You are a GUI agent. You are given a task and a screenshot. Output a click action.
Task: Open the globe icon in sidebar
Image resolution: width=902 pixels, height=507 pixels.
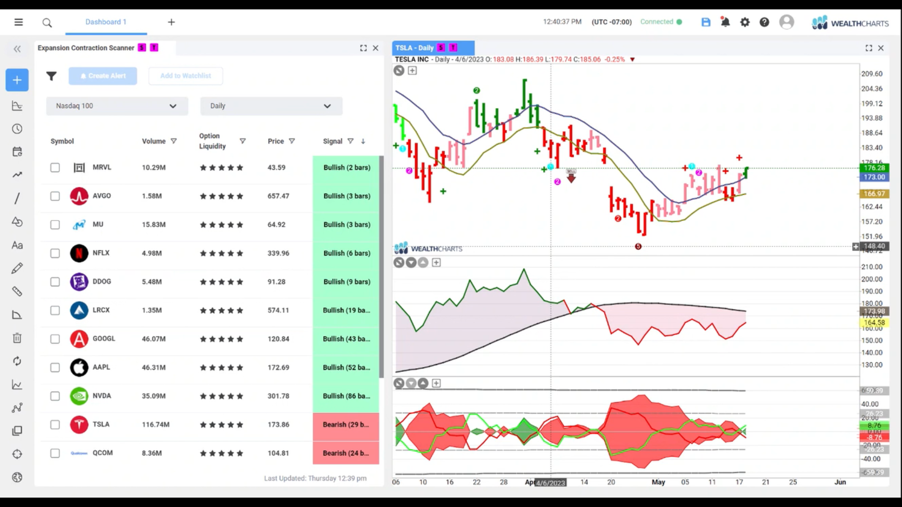pyautogui.click(x=17, y=477)
